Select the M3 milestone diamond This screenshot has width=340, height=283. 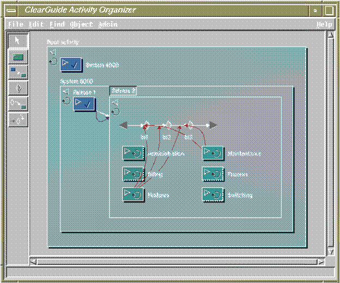tap(190, 125)
